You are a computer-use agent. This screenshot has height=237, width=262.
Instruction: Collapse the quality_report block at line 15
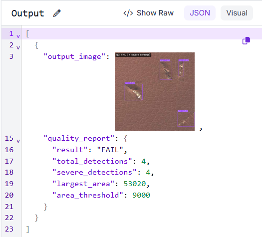click(x=18, y=141)
